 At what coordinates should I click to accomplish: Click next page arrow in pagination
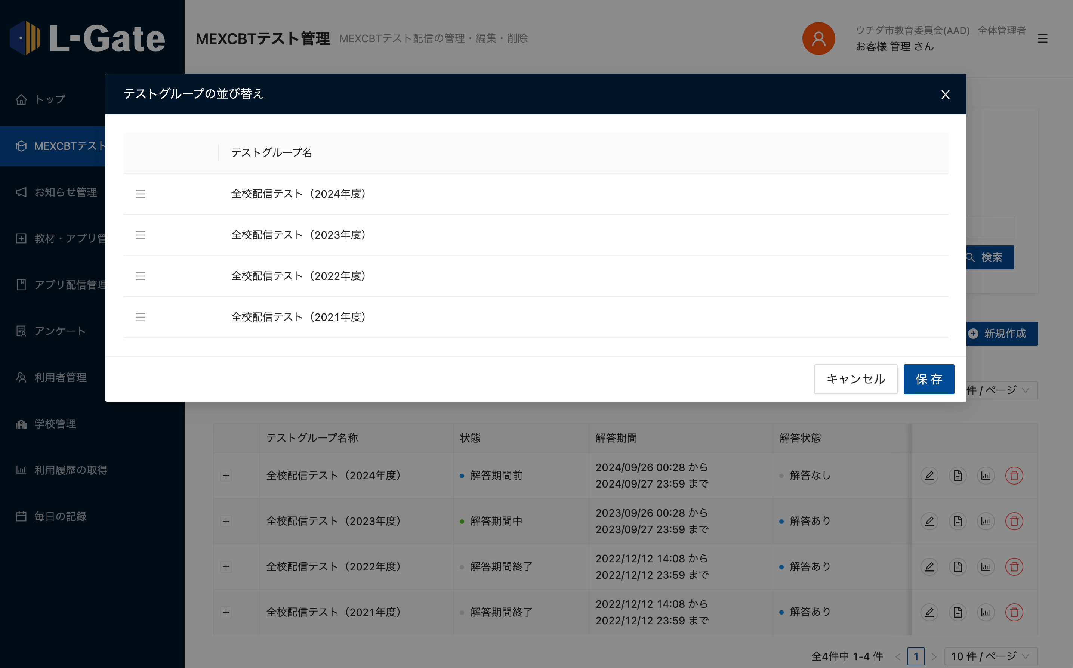934,656
